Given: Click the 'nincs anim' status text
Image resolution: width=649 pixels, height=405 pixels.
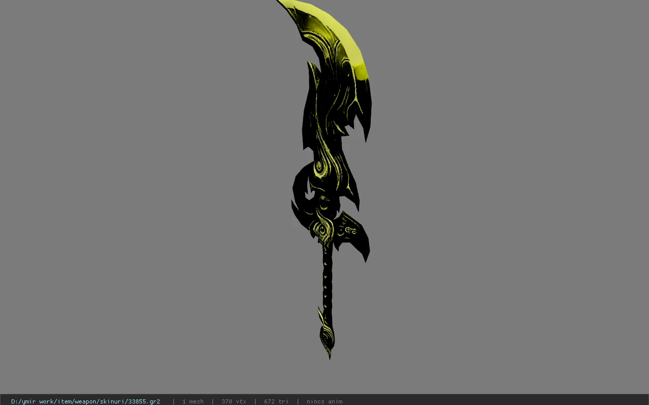Looking at the screenshot, I should pyautogui.click(x=324, y=401).
